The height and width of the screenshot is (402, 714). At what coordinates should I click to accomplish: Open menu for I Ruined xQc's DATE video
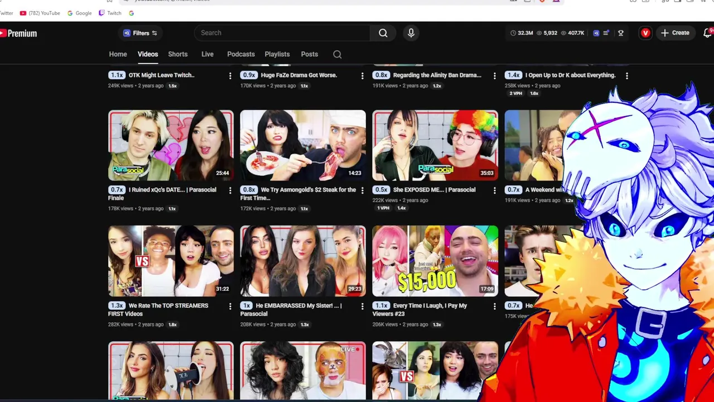coord(230,190)
